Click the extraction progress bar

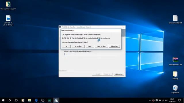tap(92, 54)
